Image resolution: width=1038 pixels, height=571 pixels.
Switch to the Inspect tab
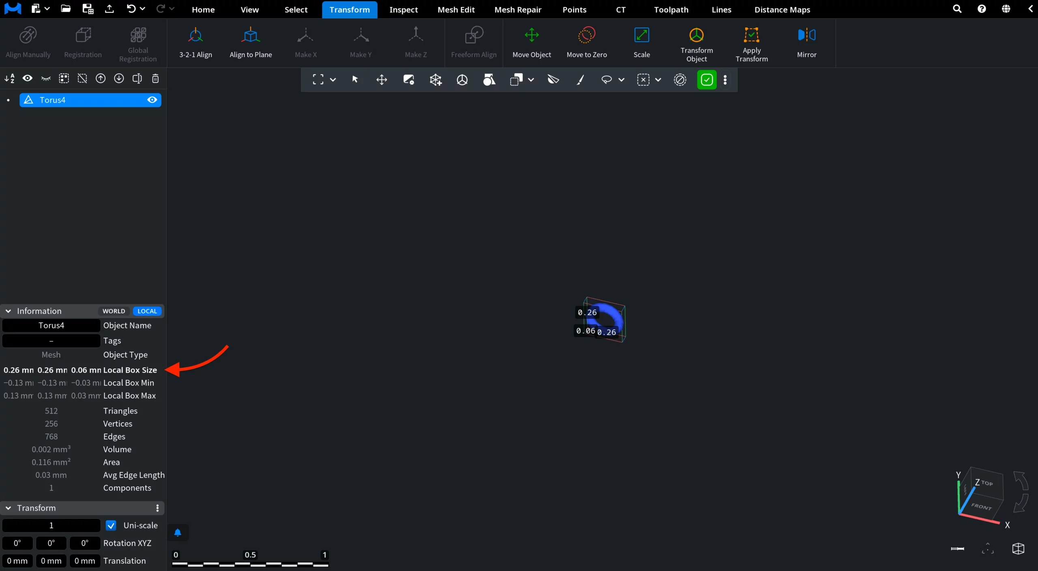pyautogui.click(x=403, y=9)
